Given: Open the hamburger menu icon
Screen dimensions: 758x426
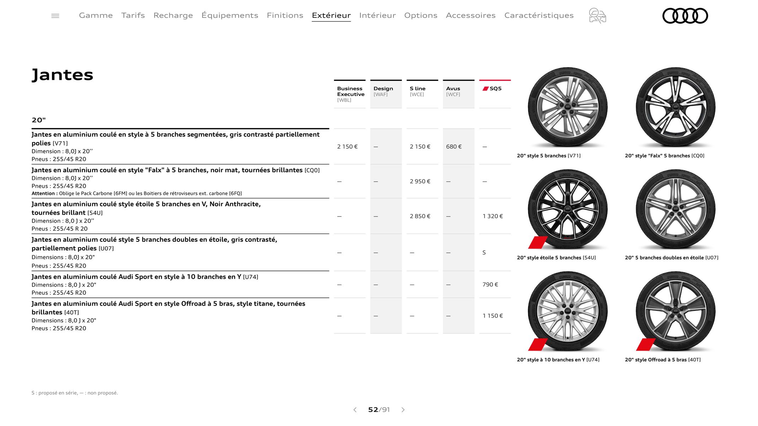Looking at the screenshot, I should point(55,16).
